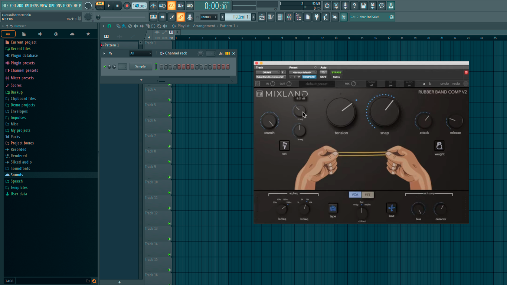507x285 pixels.
Task: Click the snap knob in Rubber Band Comp
Action: [385, 111]
